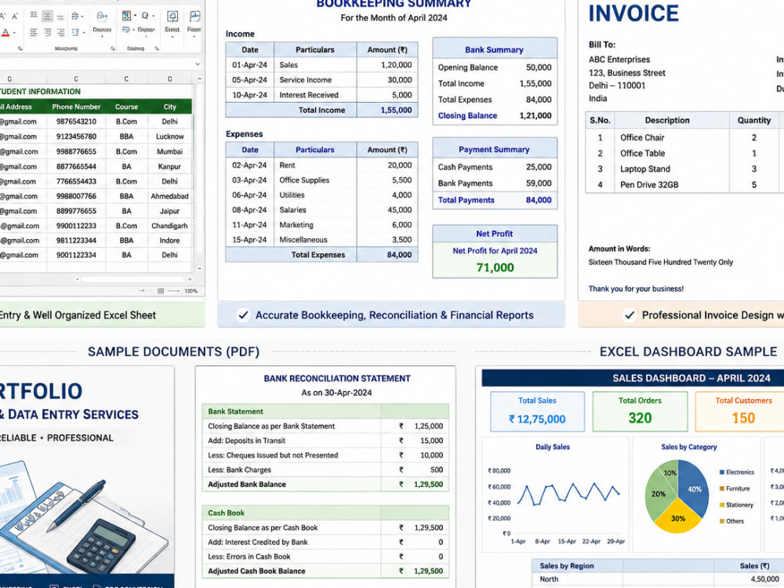Click the large insert cells ribbon icon

tap(172, 16)
